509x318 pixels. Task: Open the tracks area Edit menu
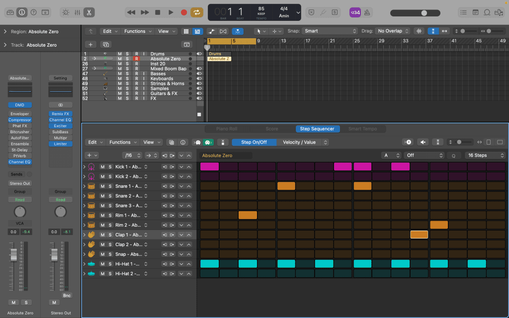point(110,31)
